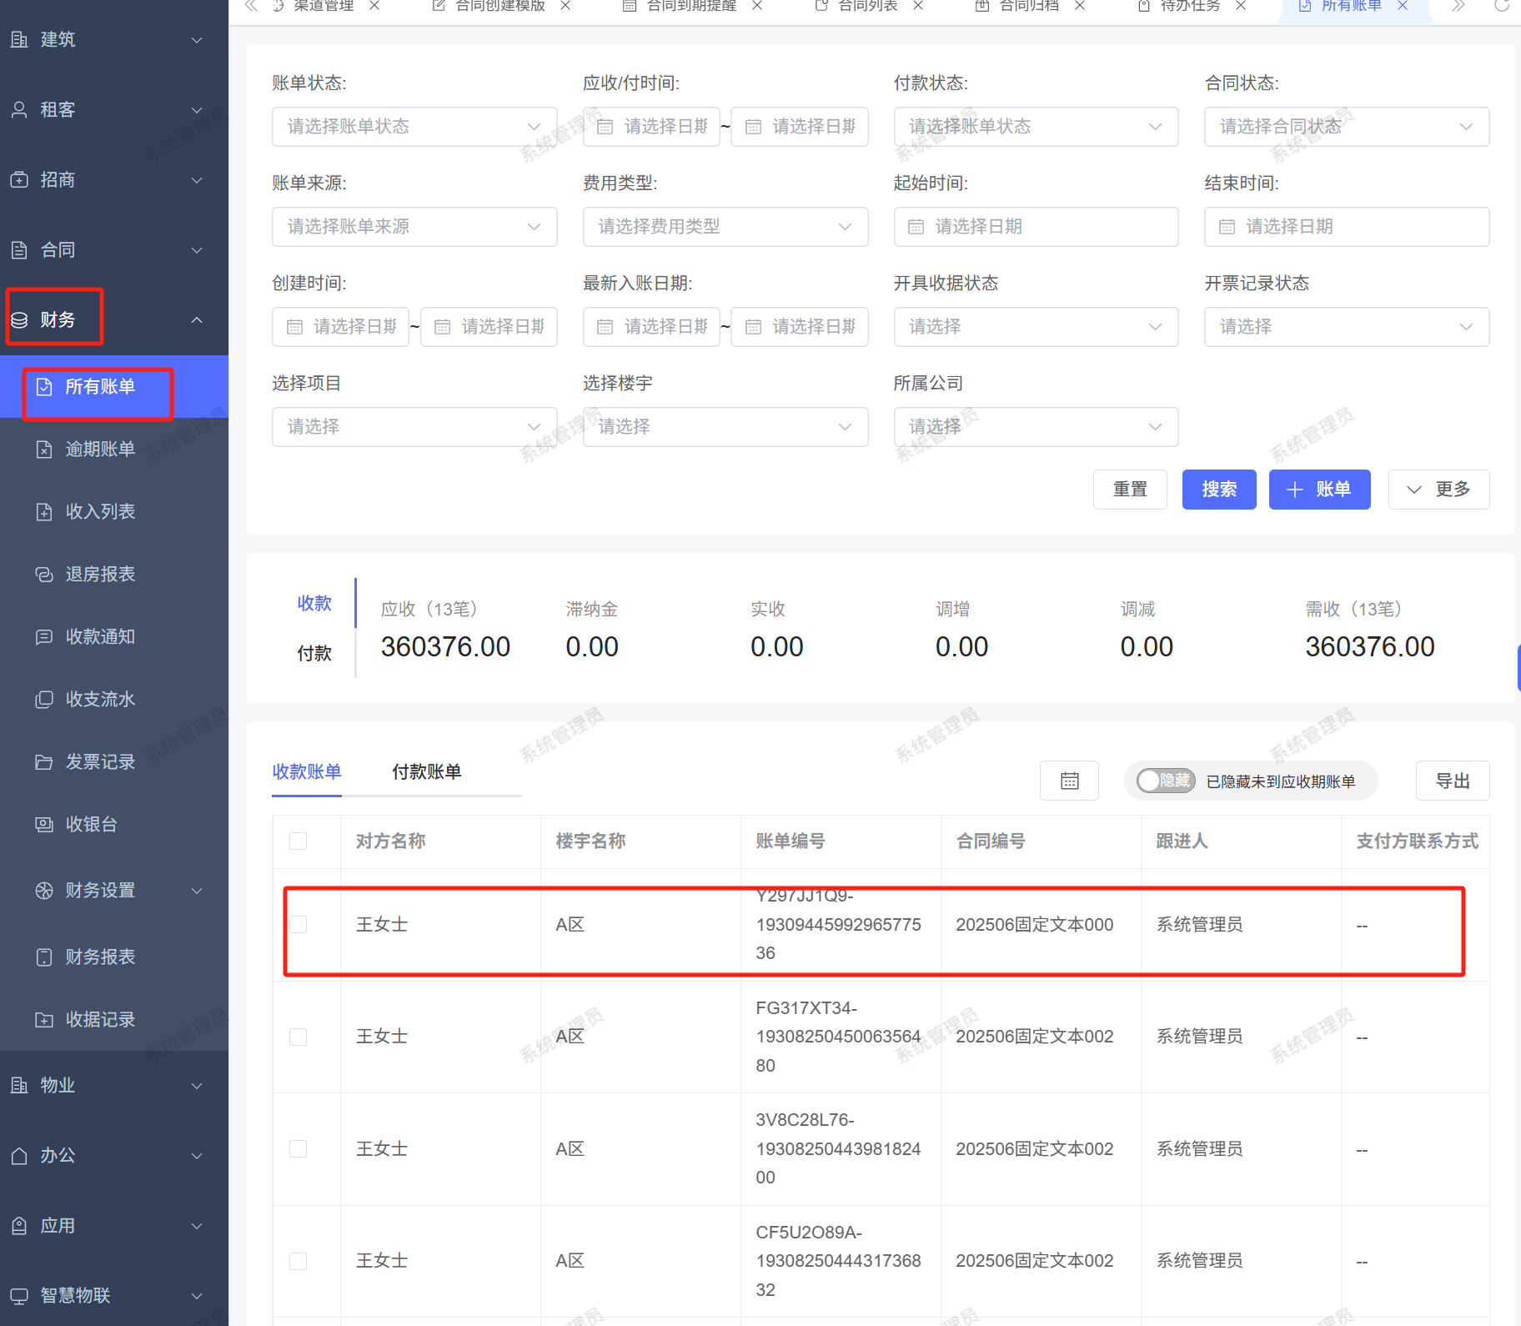This screenshot has height=1326, width=1521.
Task: Click the 收银台 sidebar icon
Action: (x=44, y=824)
